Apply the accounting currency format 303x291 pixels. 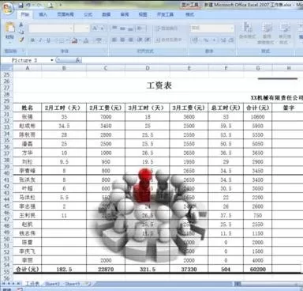pos(196,40)
